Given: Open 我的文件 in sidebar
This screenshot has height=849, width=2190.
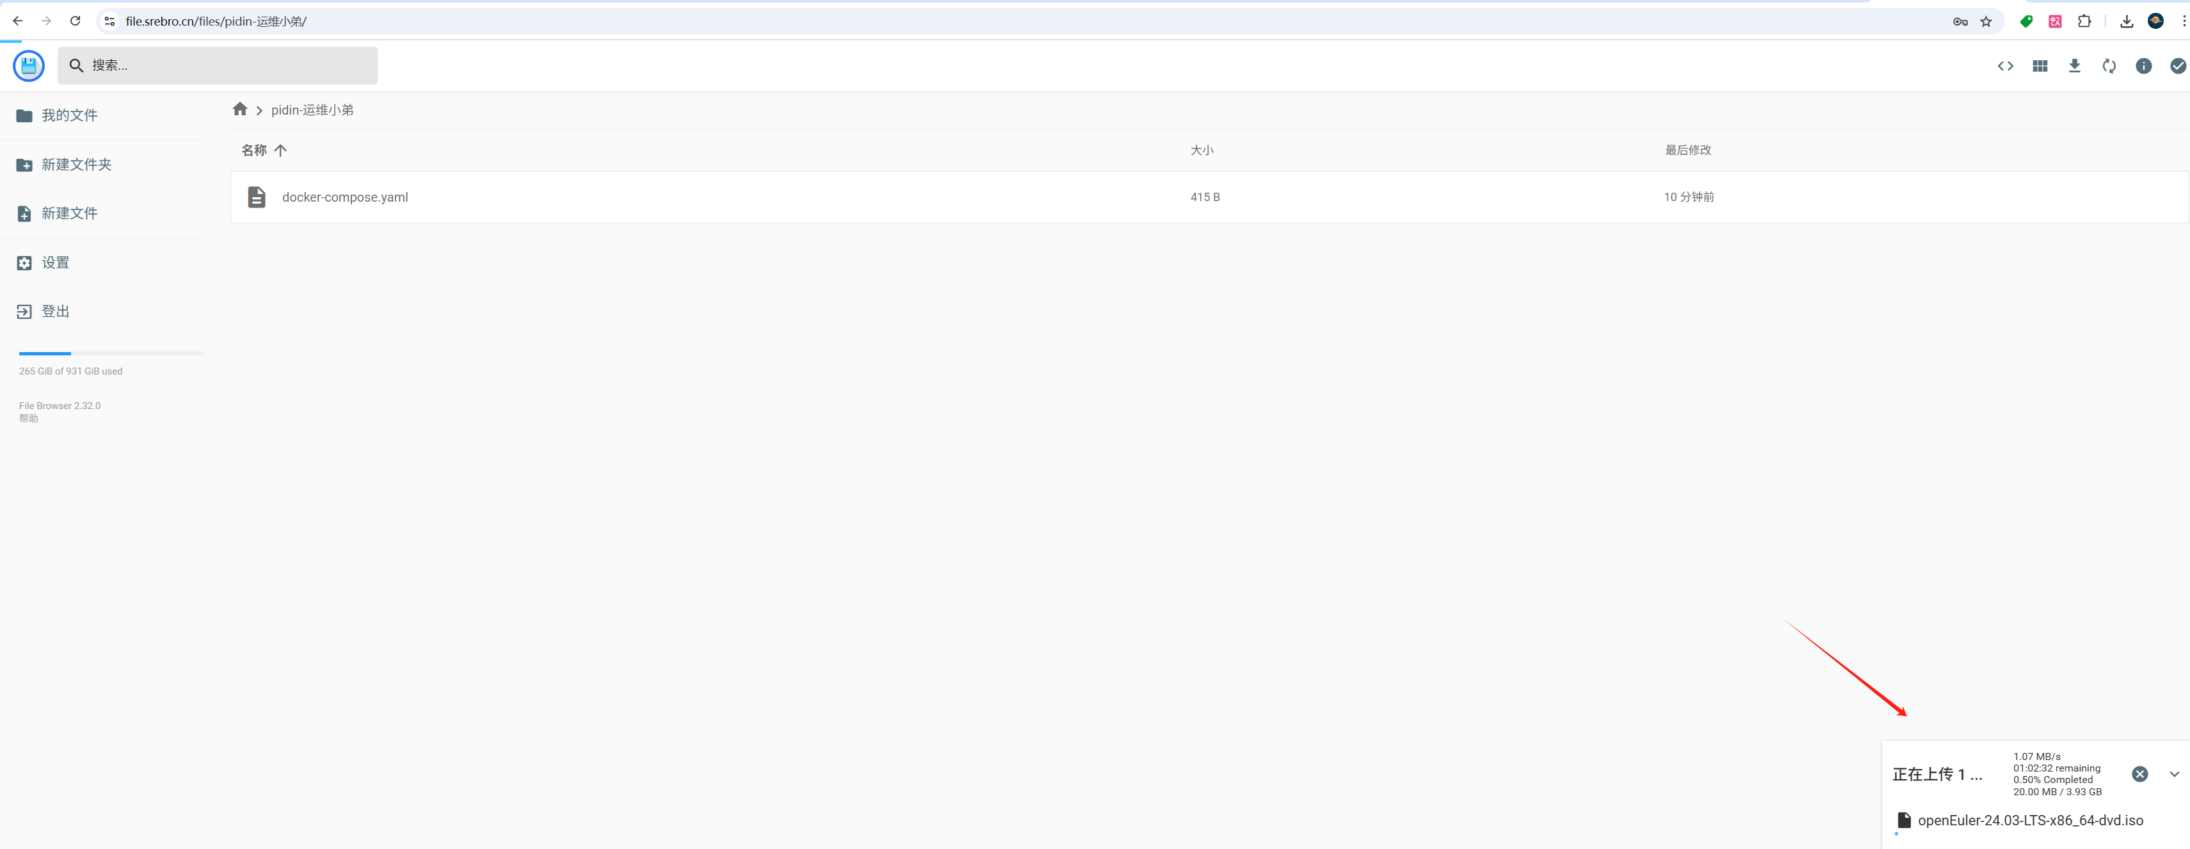Looking at the screenshot, I should coord(69,116).
